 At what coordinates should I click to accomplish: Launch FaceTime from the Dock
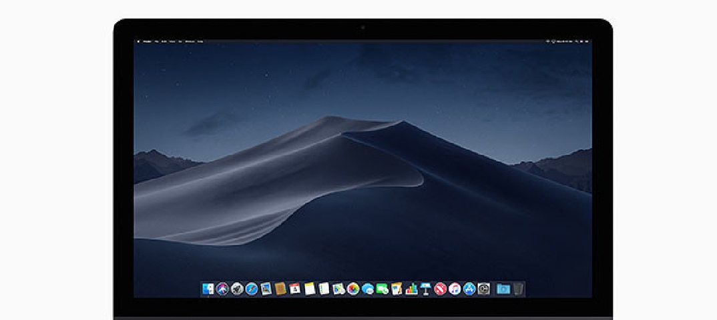382,289
